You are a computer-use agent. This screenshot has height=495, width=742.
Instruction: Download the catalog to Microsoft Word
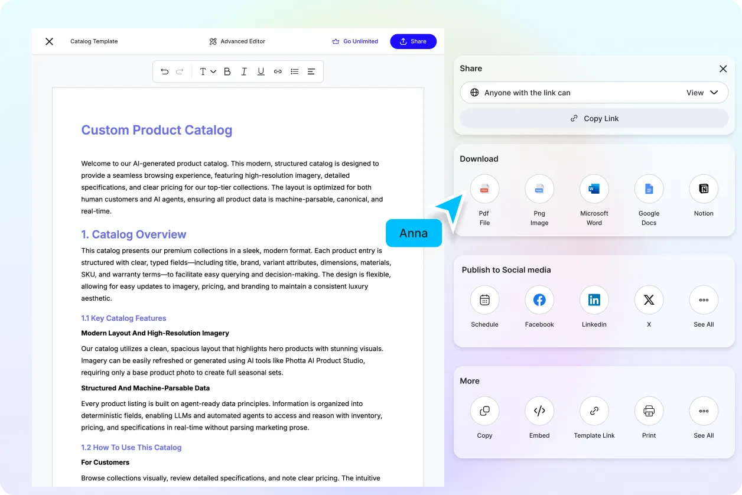(x=594, y=188)
